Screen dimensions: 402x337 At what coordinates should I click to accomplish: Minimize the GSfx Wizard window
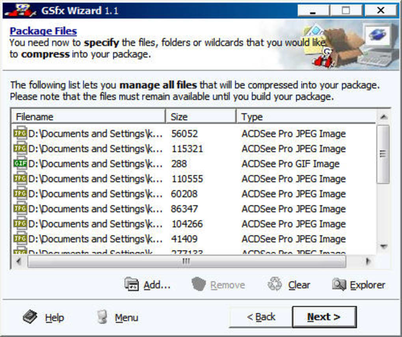point(313,11)
